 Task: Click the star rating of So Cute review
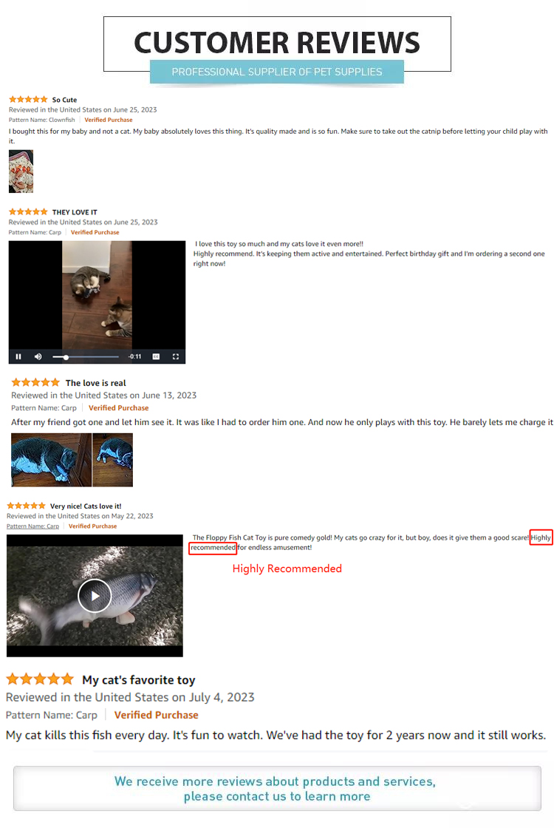pos(29,99)
